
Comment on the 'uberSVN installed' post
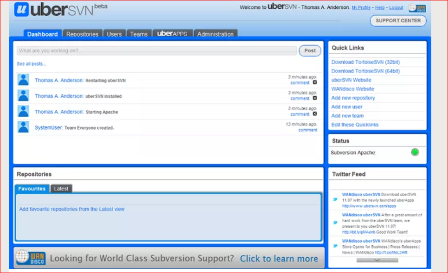coord(300,98)
